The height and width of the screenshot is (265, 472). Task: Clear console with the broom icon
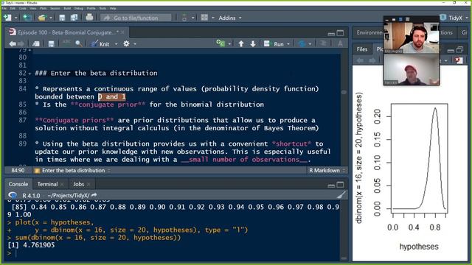(341, 195)
